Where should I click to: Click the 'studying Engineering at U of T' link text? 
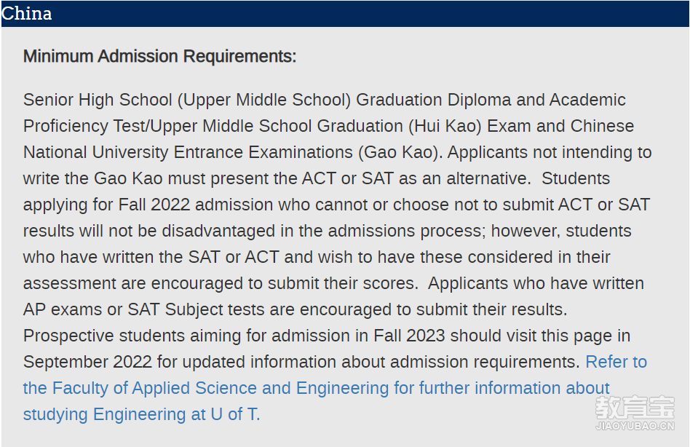pos(140,414)
